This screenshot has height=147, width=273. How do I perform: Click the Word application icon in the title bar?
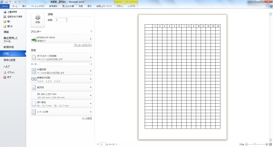2,2
